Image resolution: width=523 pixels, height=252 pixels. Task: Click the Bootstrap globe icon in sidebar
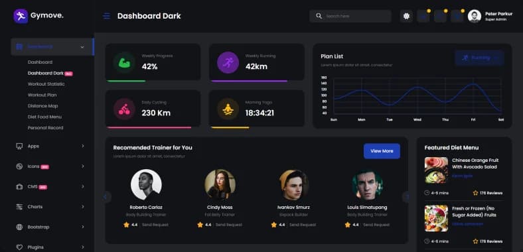pos(19,227)
